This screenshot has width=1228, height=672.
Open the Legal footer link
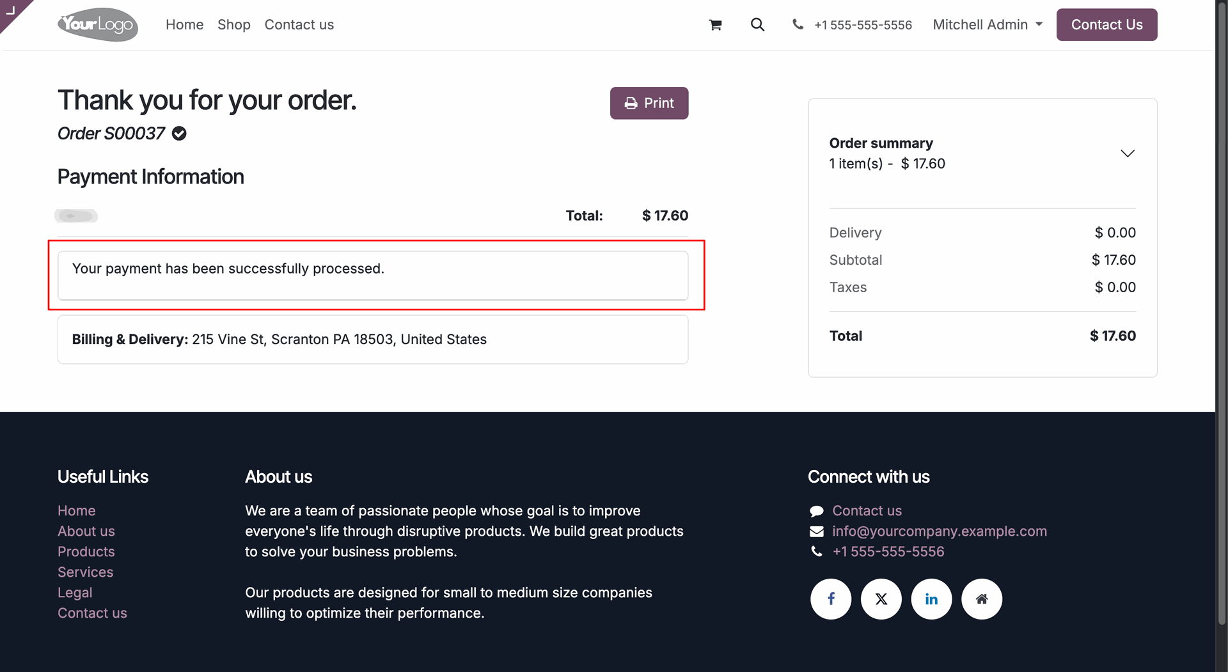point(75,593)
